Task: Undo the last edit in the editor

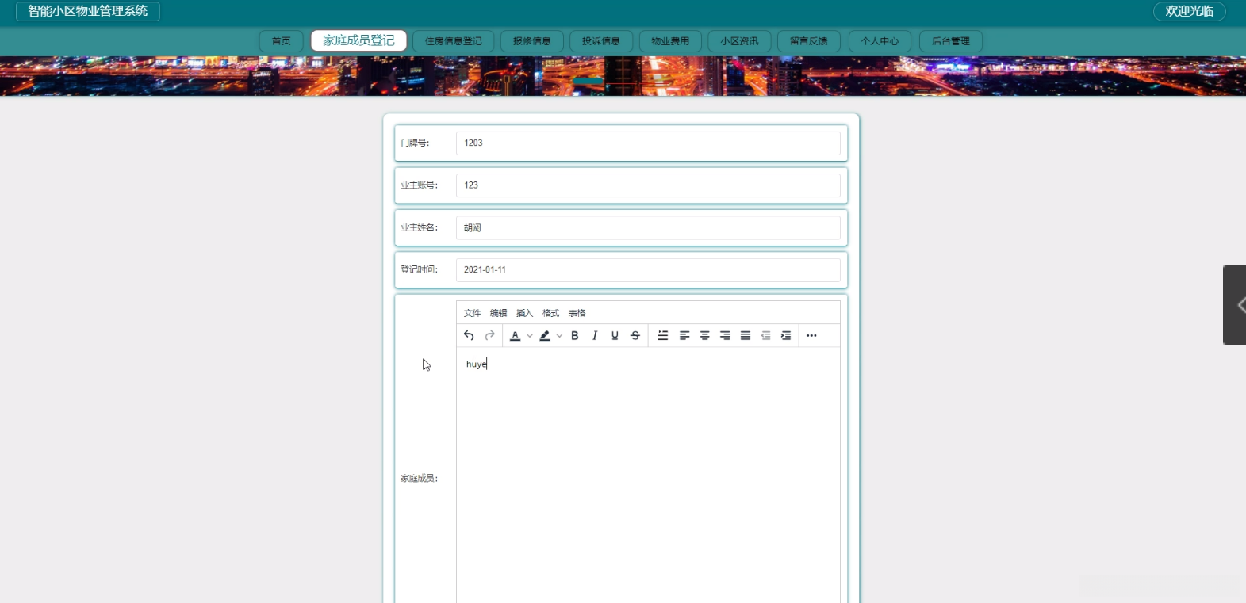Action: (x=469, y=335)
